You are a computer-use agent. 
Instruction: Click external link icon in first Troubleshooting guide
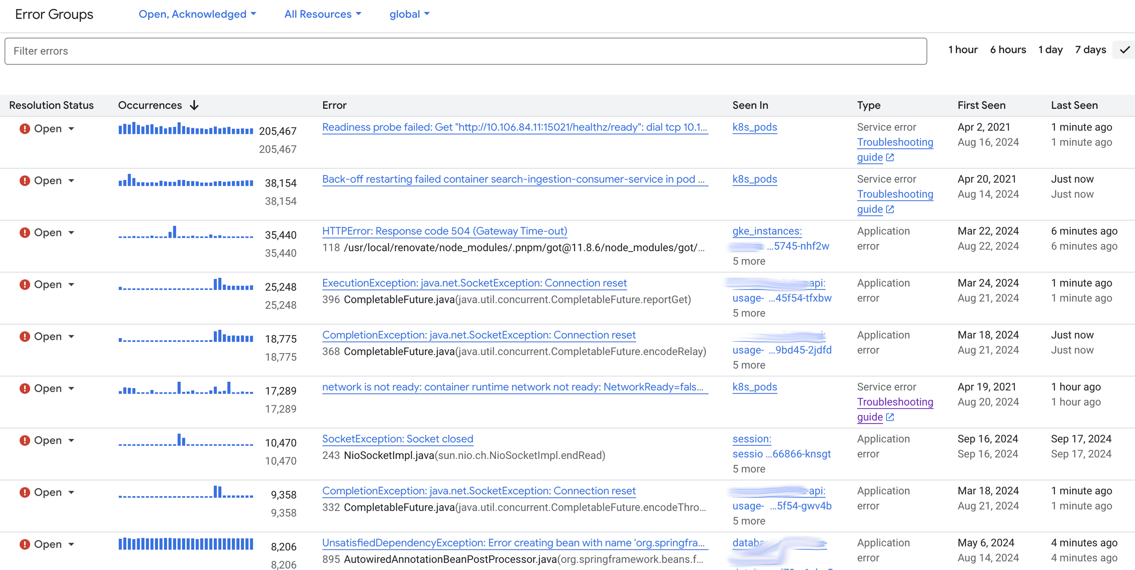[890, 157]
